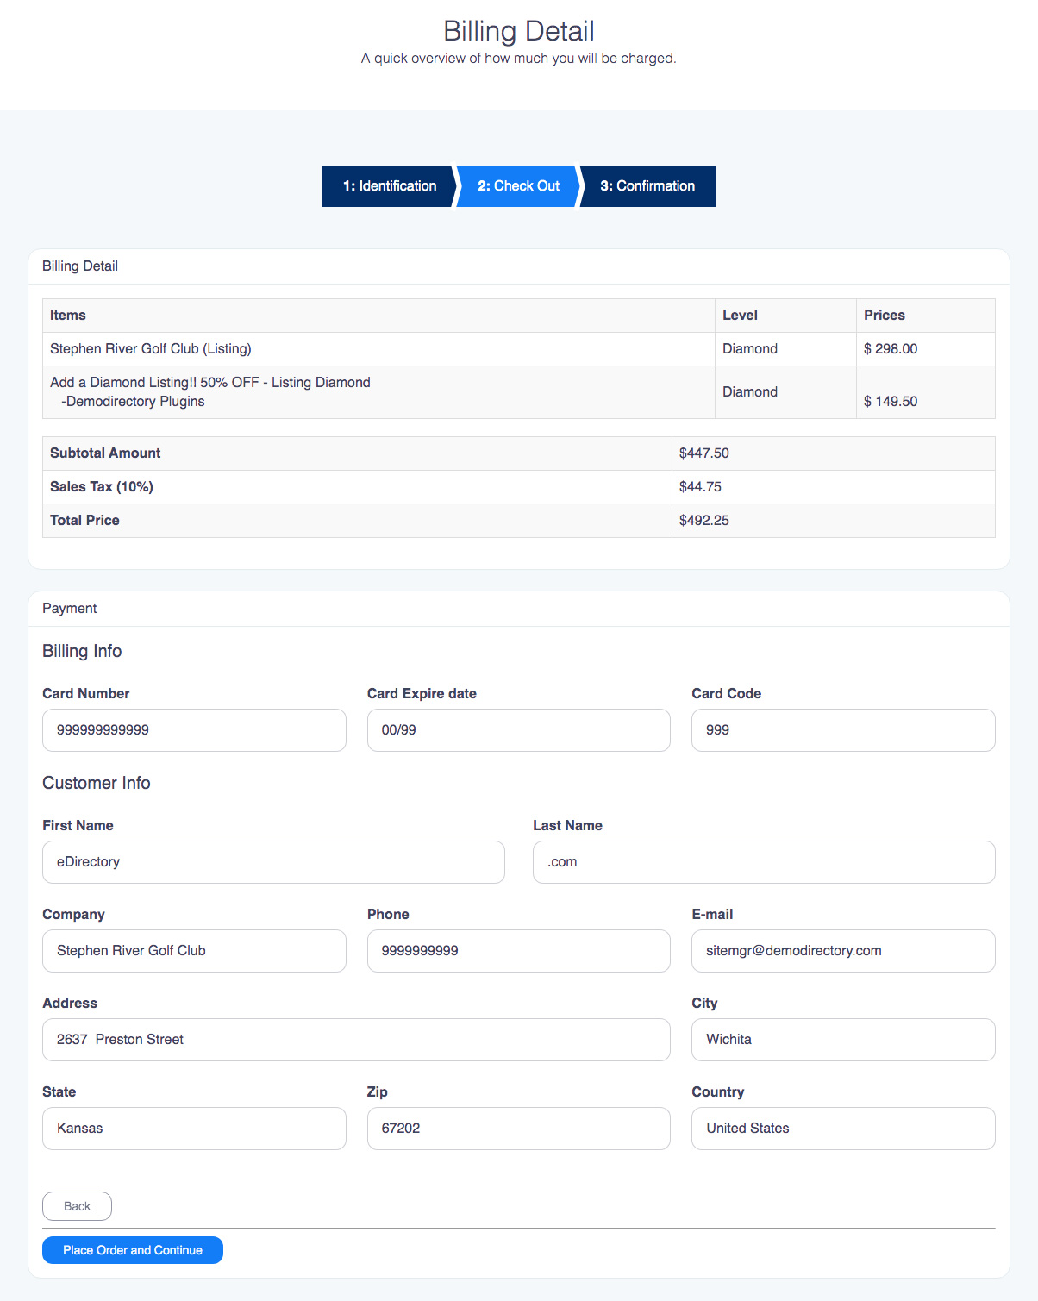Click the Subtotal Amount label

pyautogui.click(x=105, y=453)
